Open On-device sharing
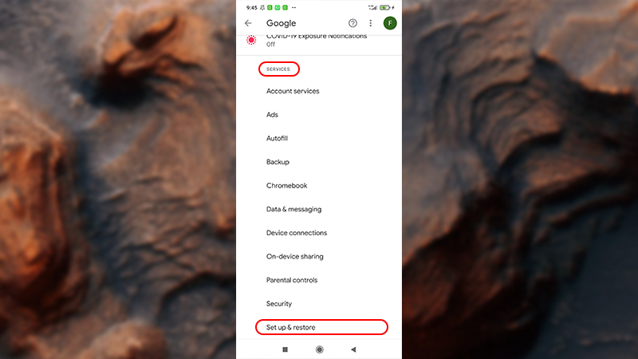This screenshot has height=359, width=638. click(319, 256)
